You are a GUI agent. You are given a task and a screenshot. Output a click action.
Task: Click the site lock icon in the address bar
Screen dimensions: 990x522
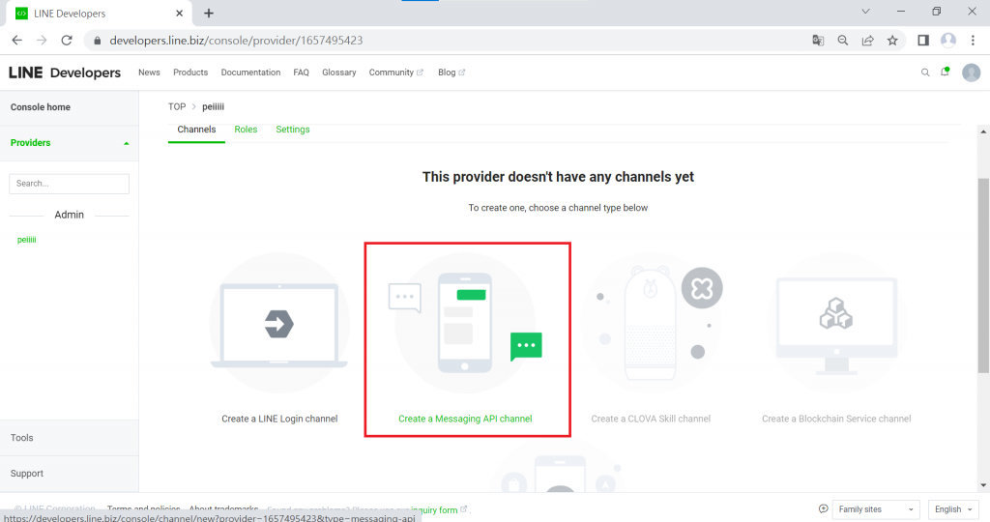click(x=98, y=41)
